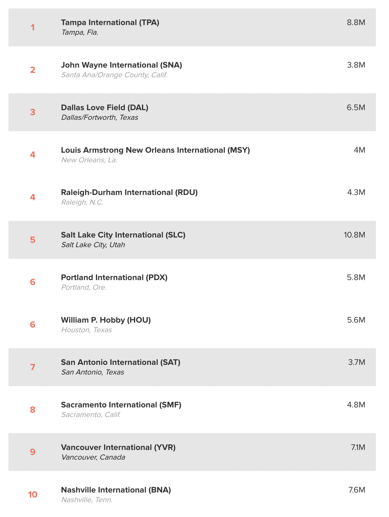Viewport: 389px width, 517px height.
Task: Open Nashville International (BNA) entry
Action: 116,490
